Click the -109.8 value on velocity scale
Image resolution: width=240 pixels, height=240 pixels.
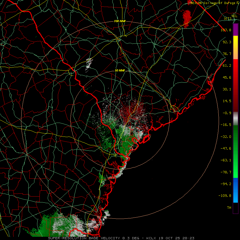(x=225, y=196)
